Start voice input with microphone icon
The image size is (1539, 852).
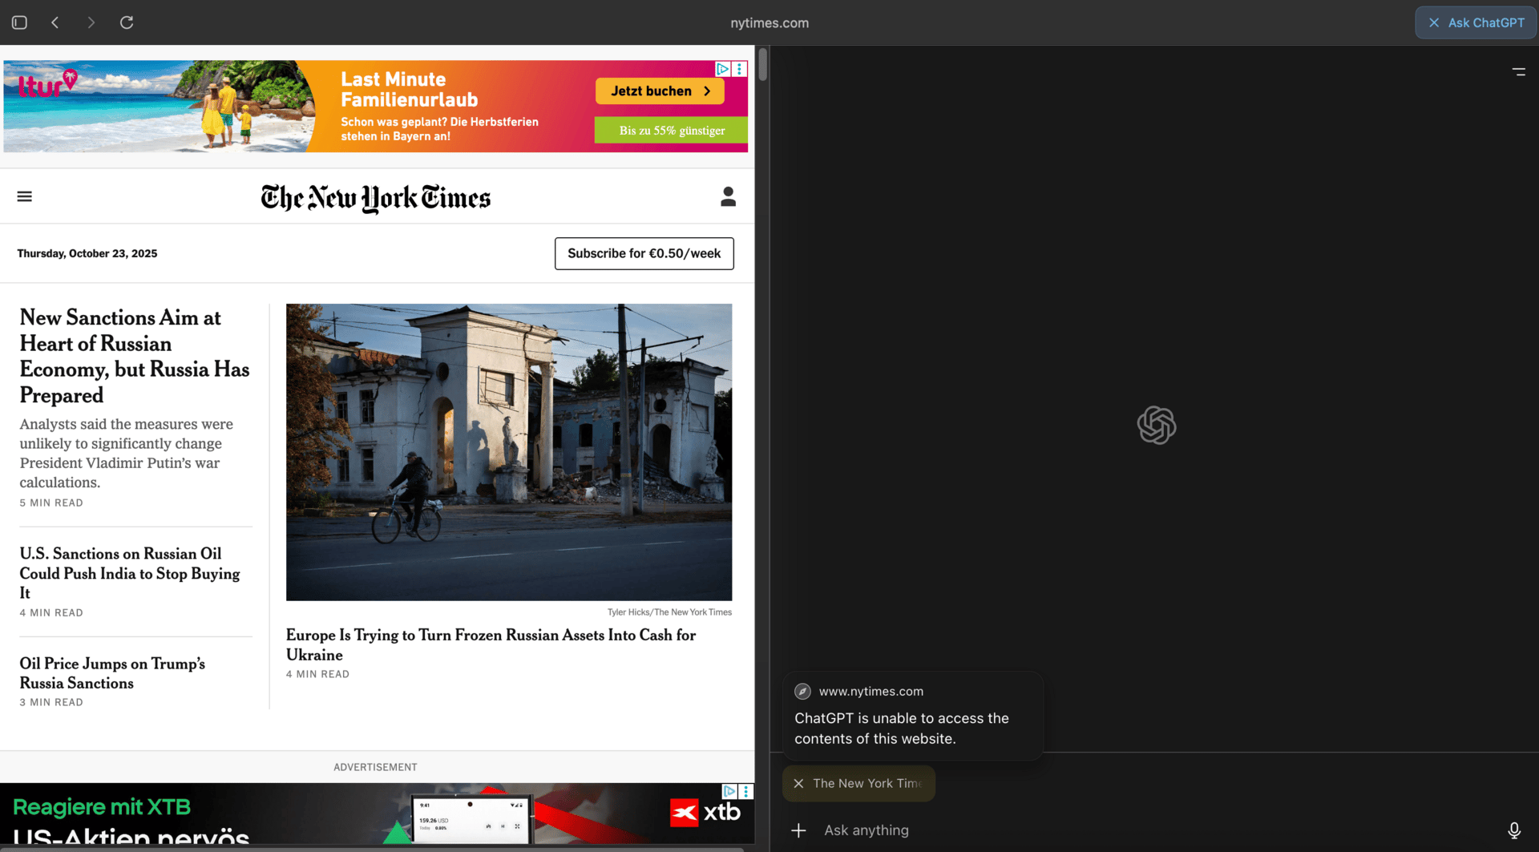[1514, 830]
